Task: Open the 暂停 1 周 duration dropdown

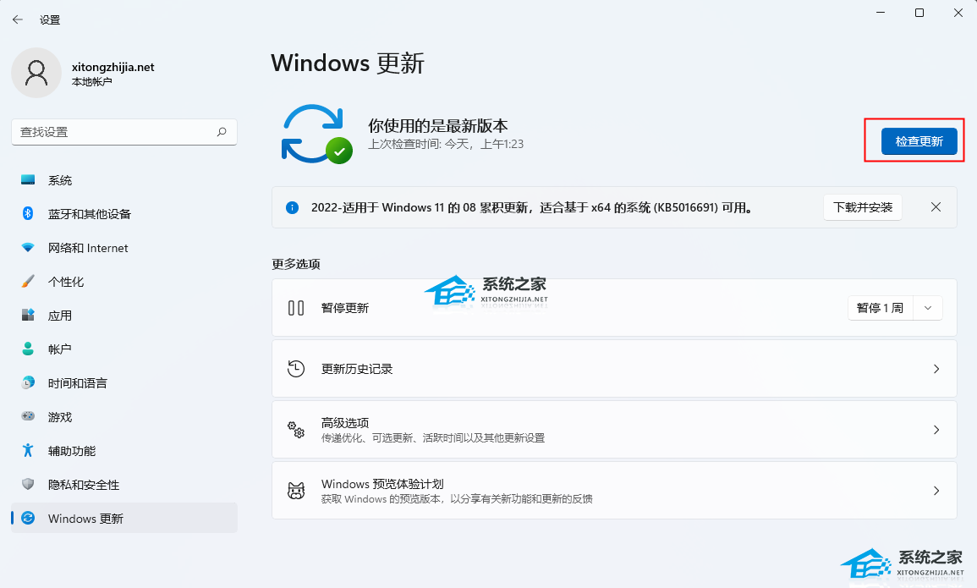Action: [x=928, y=308]
